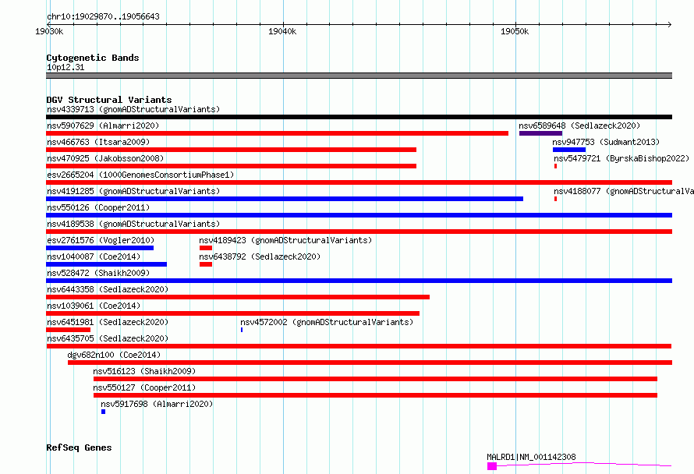
Task: Click the tiny red nsv4188077 marker
Action: (x=555, y=199)
